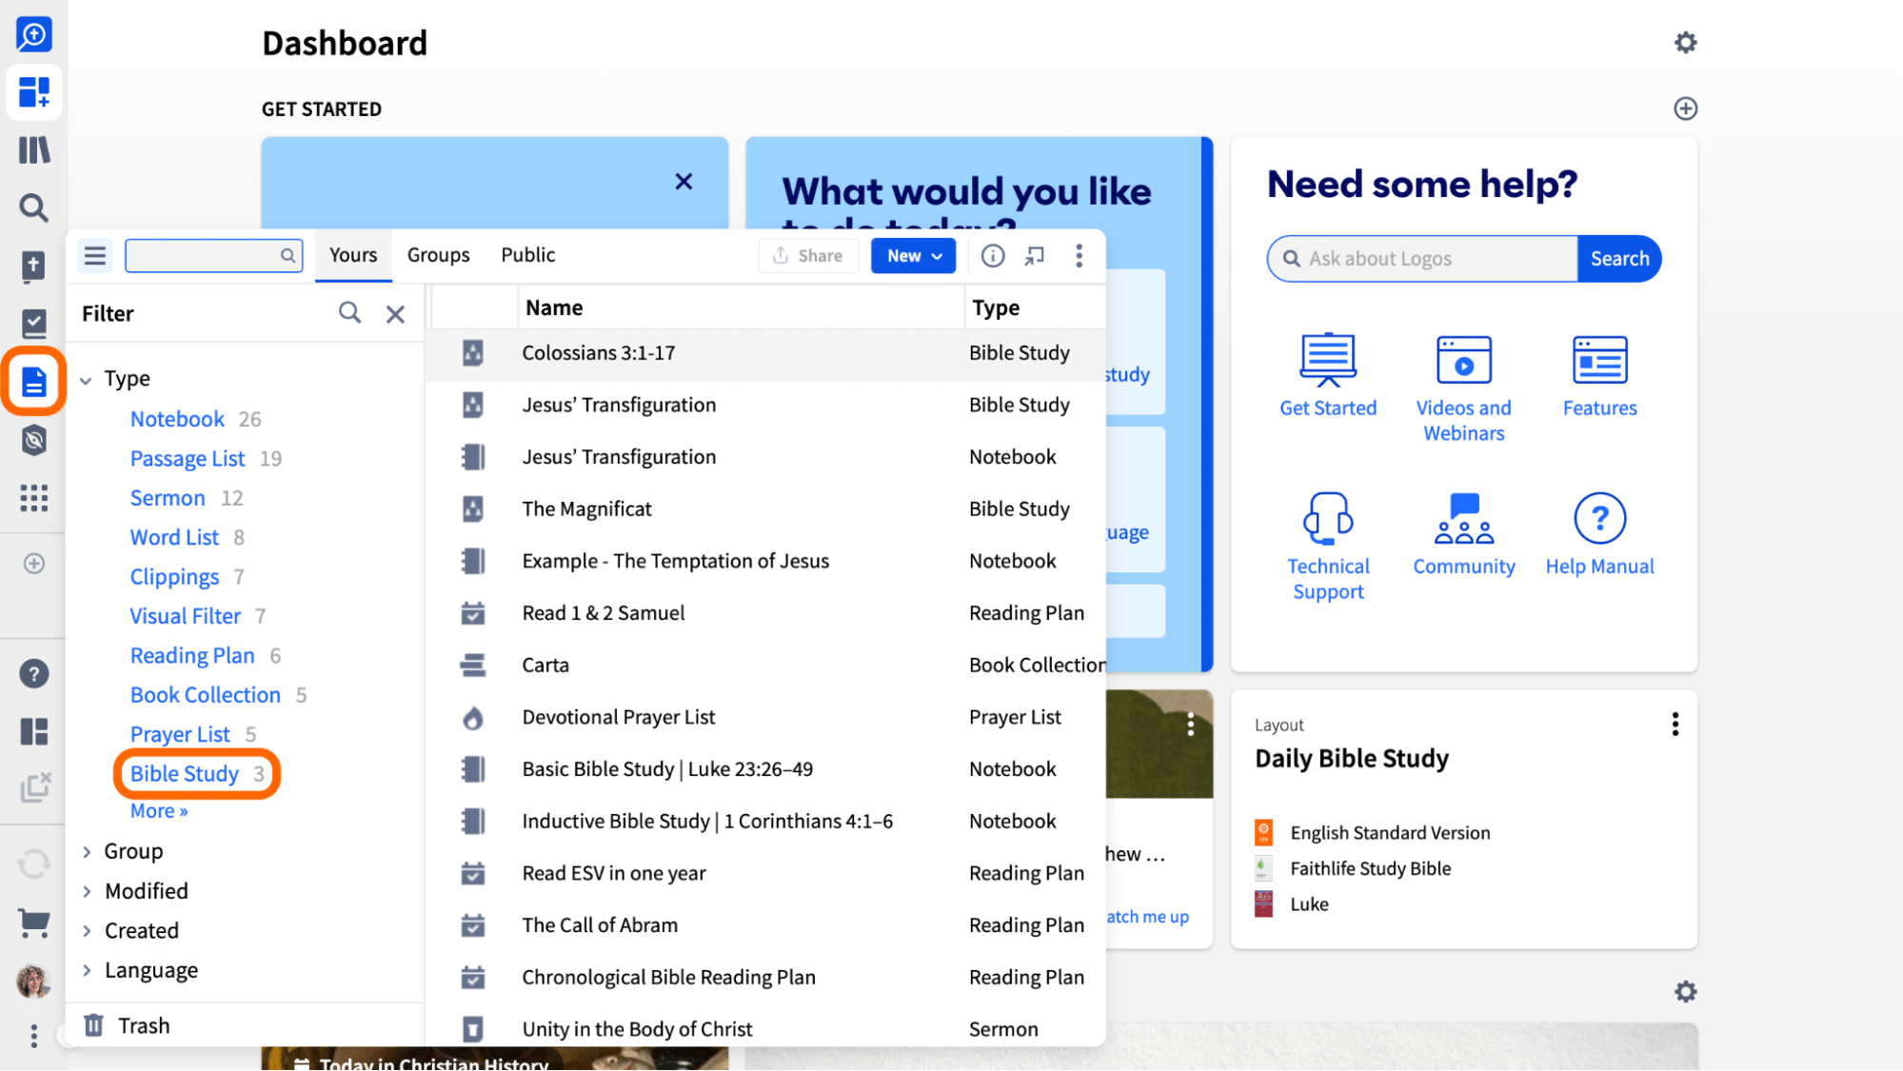Open the Library icon in the sidebar
Image resolution: width=1903 pixels, height=1071 pixels.
34,150
